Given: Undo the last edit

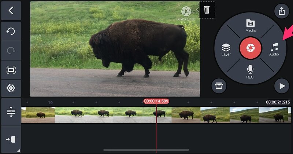Looking at the screenshot, I should [x=11, y=31].
